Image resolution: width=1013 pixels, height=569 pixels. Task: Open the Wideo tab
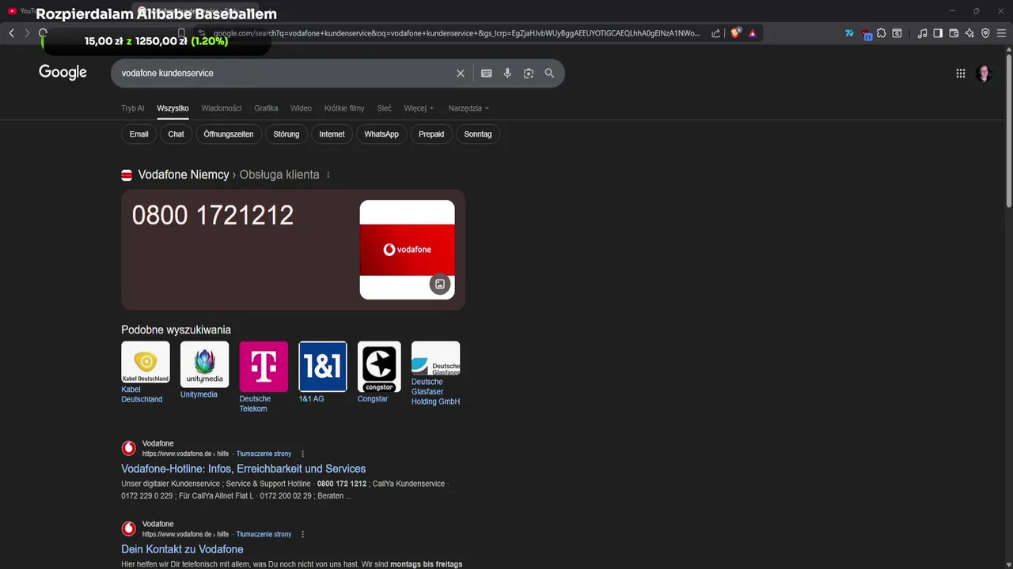301,108
